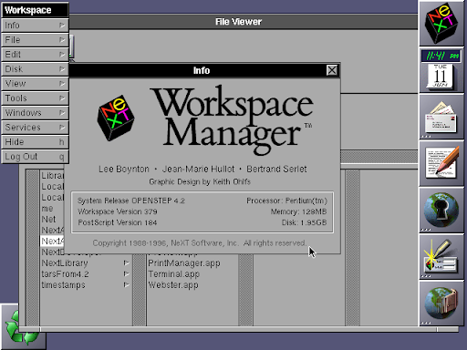
Task: Click System Release OPENSTEP 4.2 text
Action: point(131,201)
